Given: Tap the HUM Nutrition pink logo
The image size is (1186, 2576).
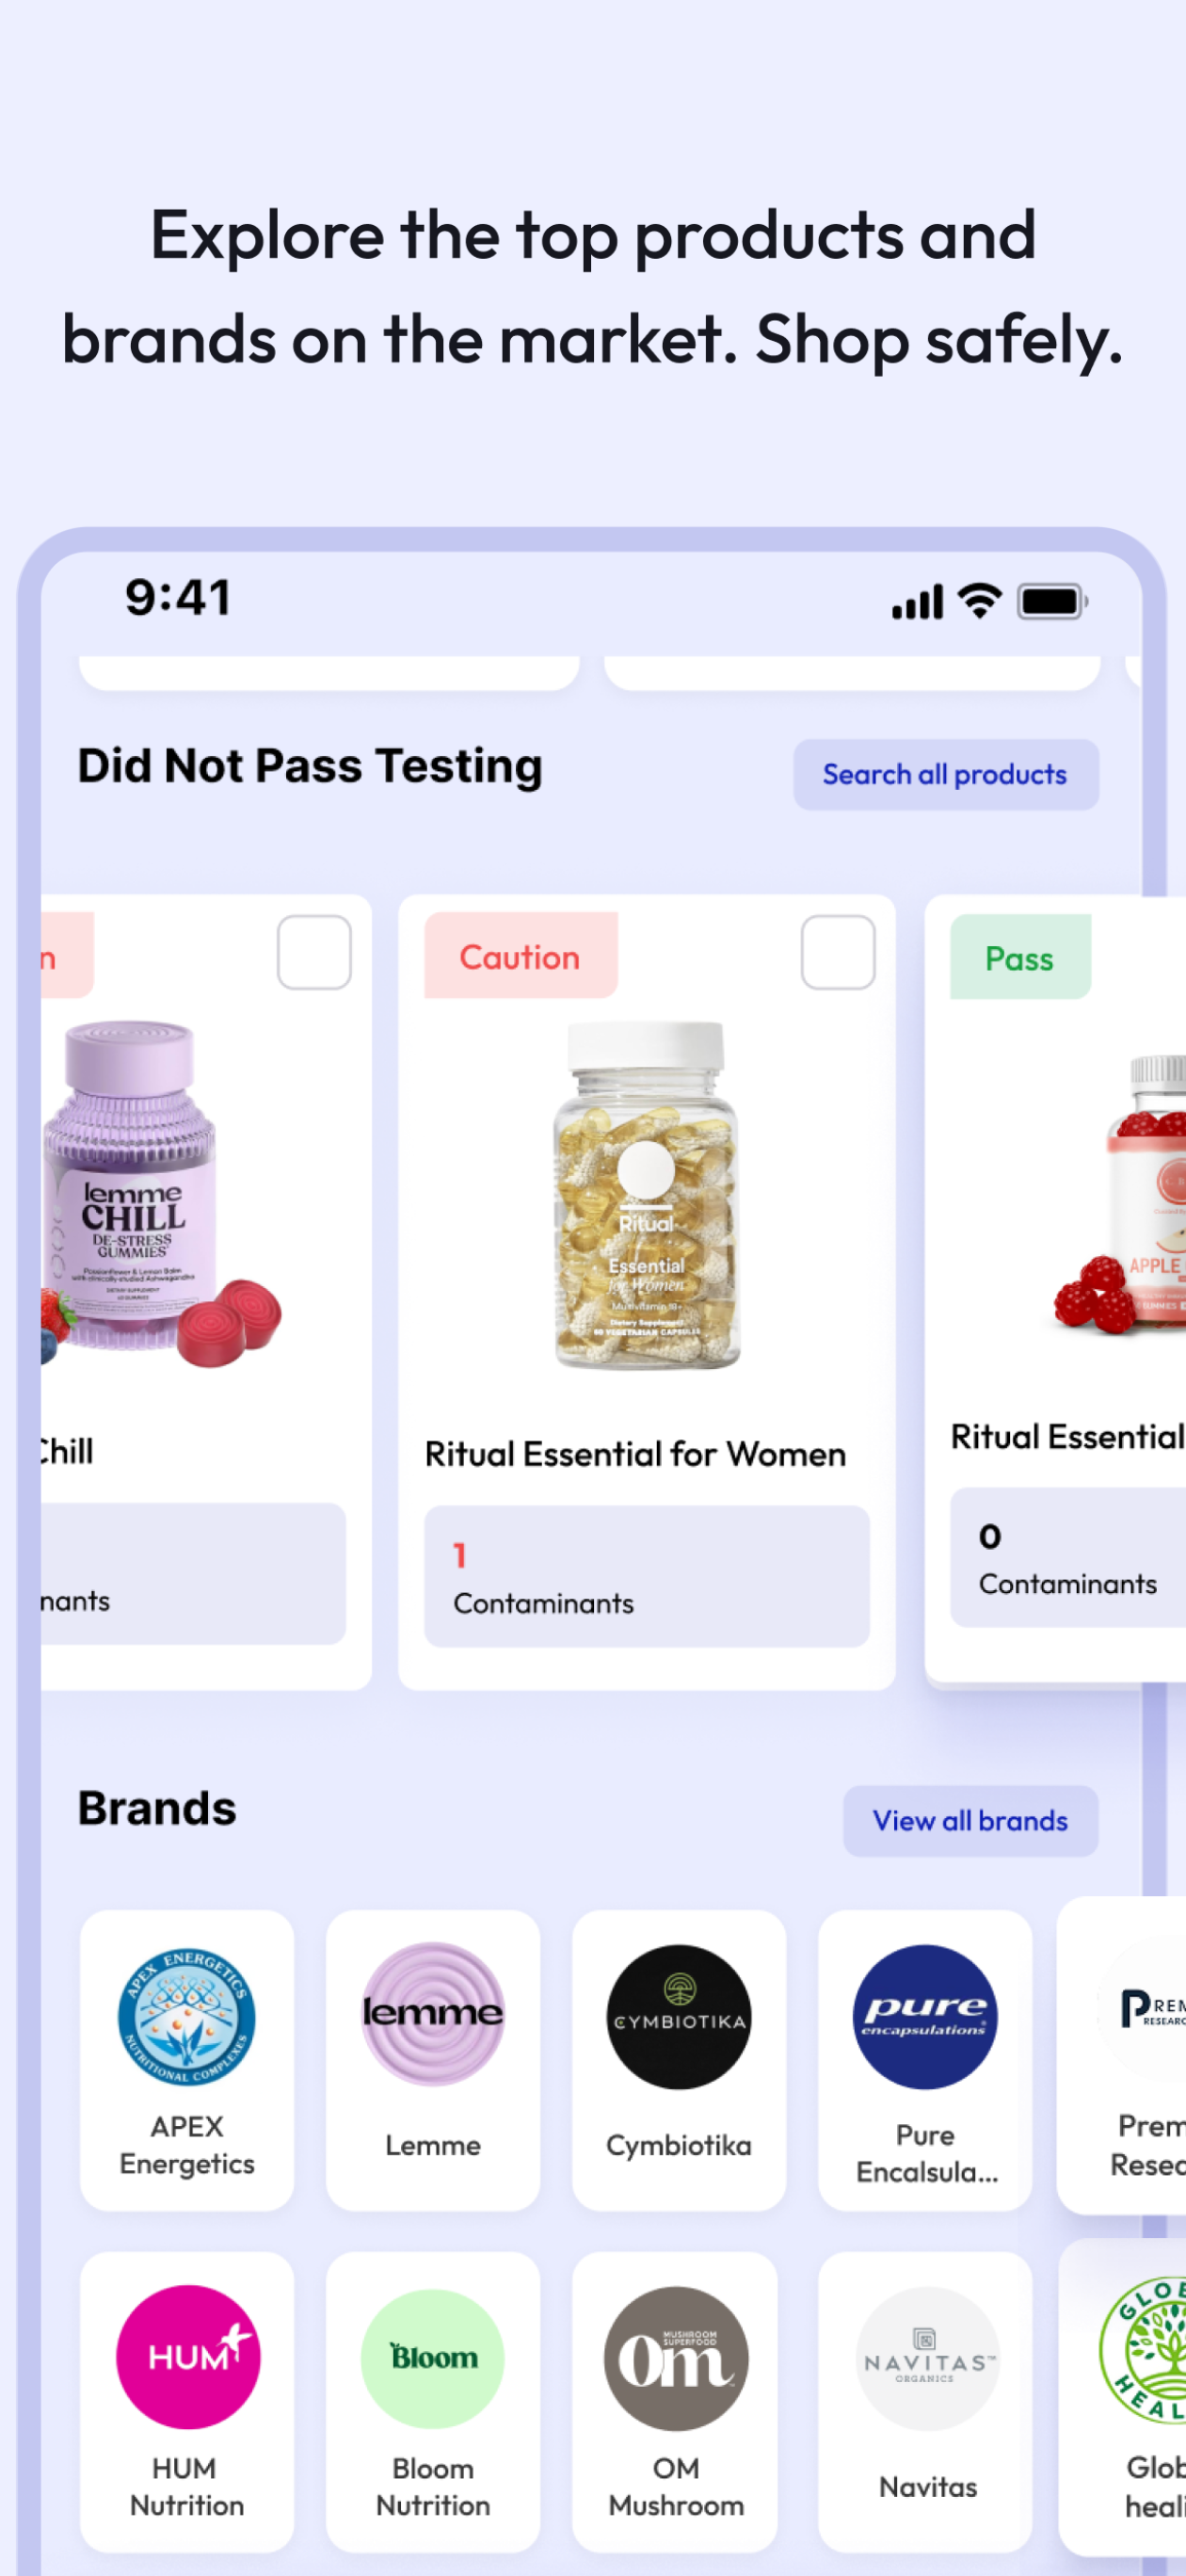Looking at the screenshot, I should click(x=187, y=2357).
